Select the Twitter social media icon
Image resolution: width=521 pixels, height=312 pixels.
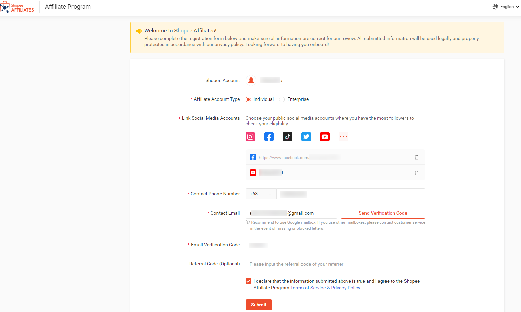click(306, 137)
